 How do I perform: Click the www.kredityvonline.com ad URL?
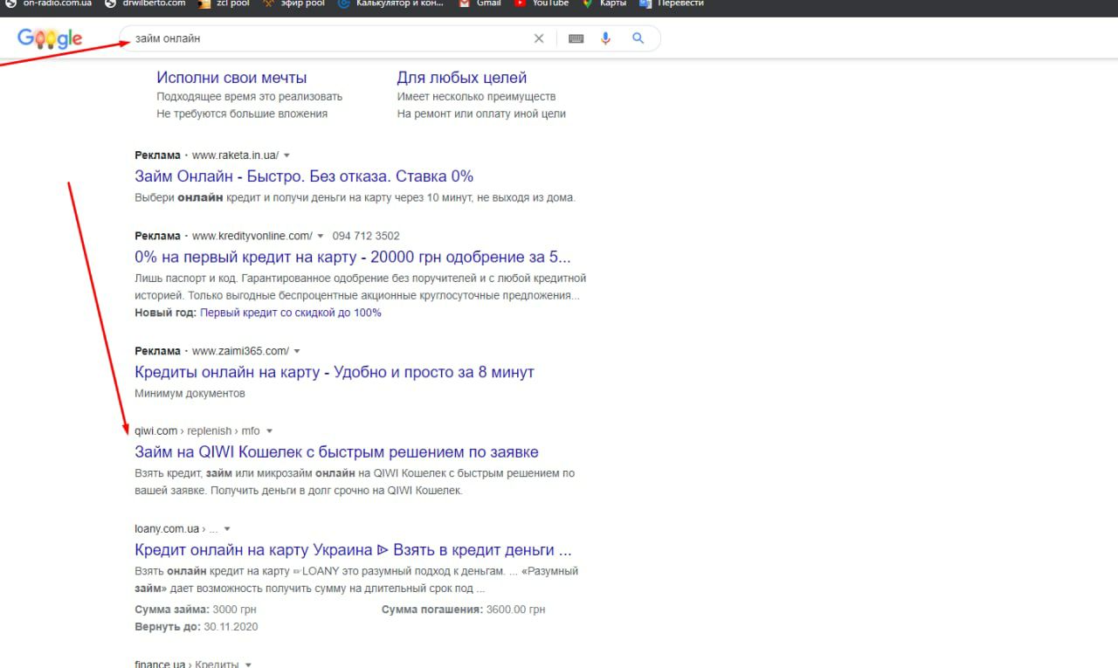coord(252,236)
